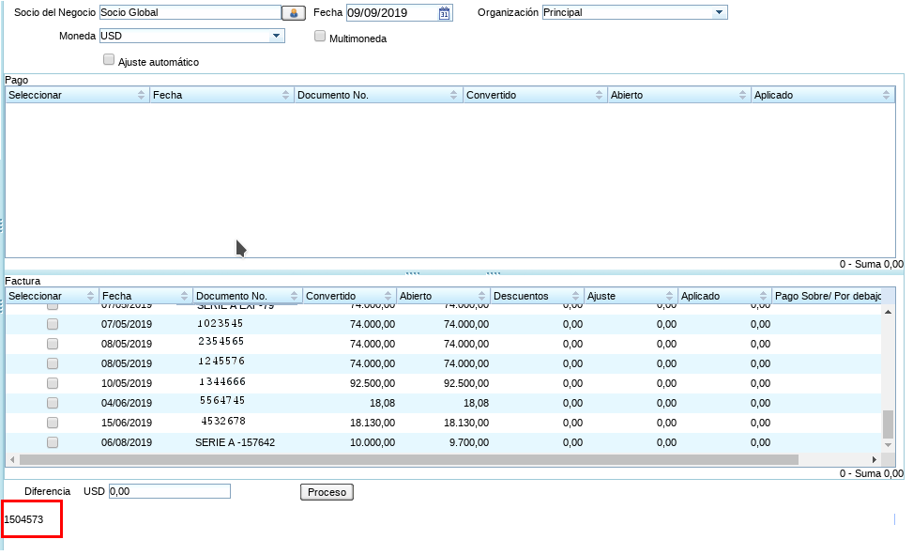Sort Factura table by Abierto column
Image resolution: width=913 pixels, height=555 pixels.
pyautogui.click(x=442, y=296)
